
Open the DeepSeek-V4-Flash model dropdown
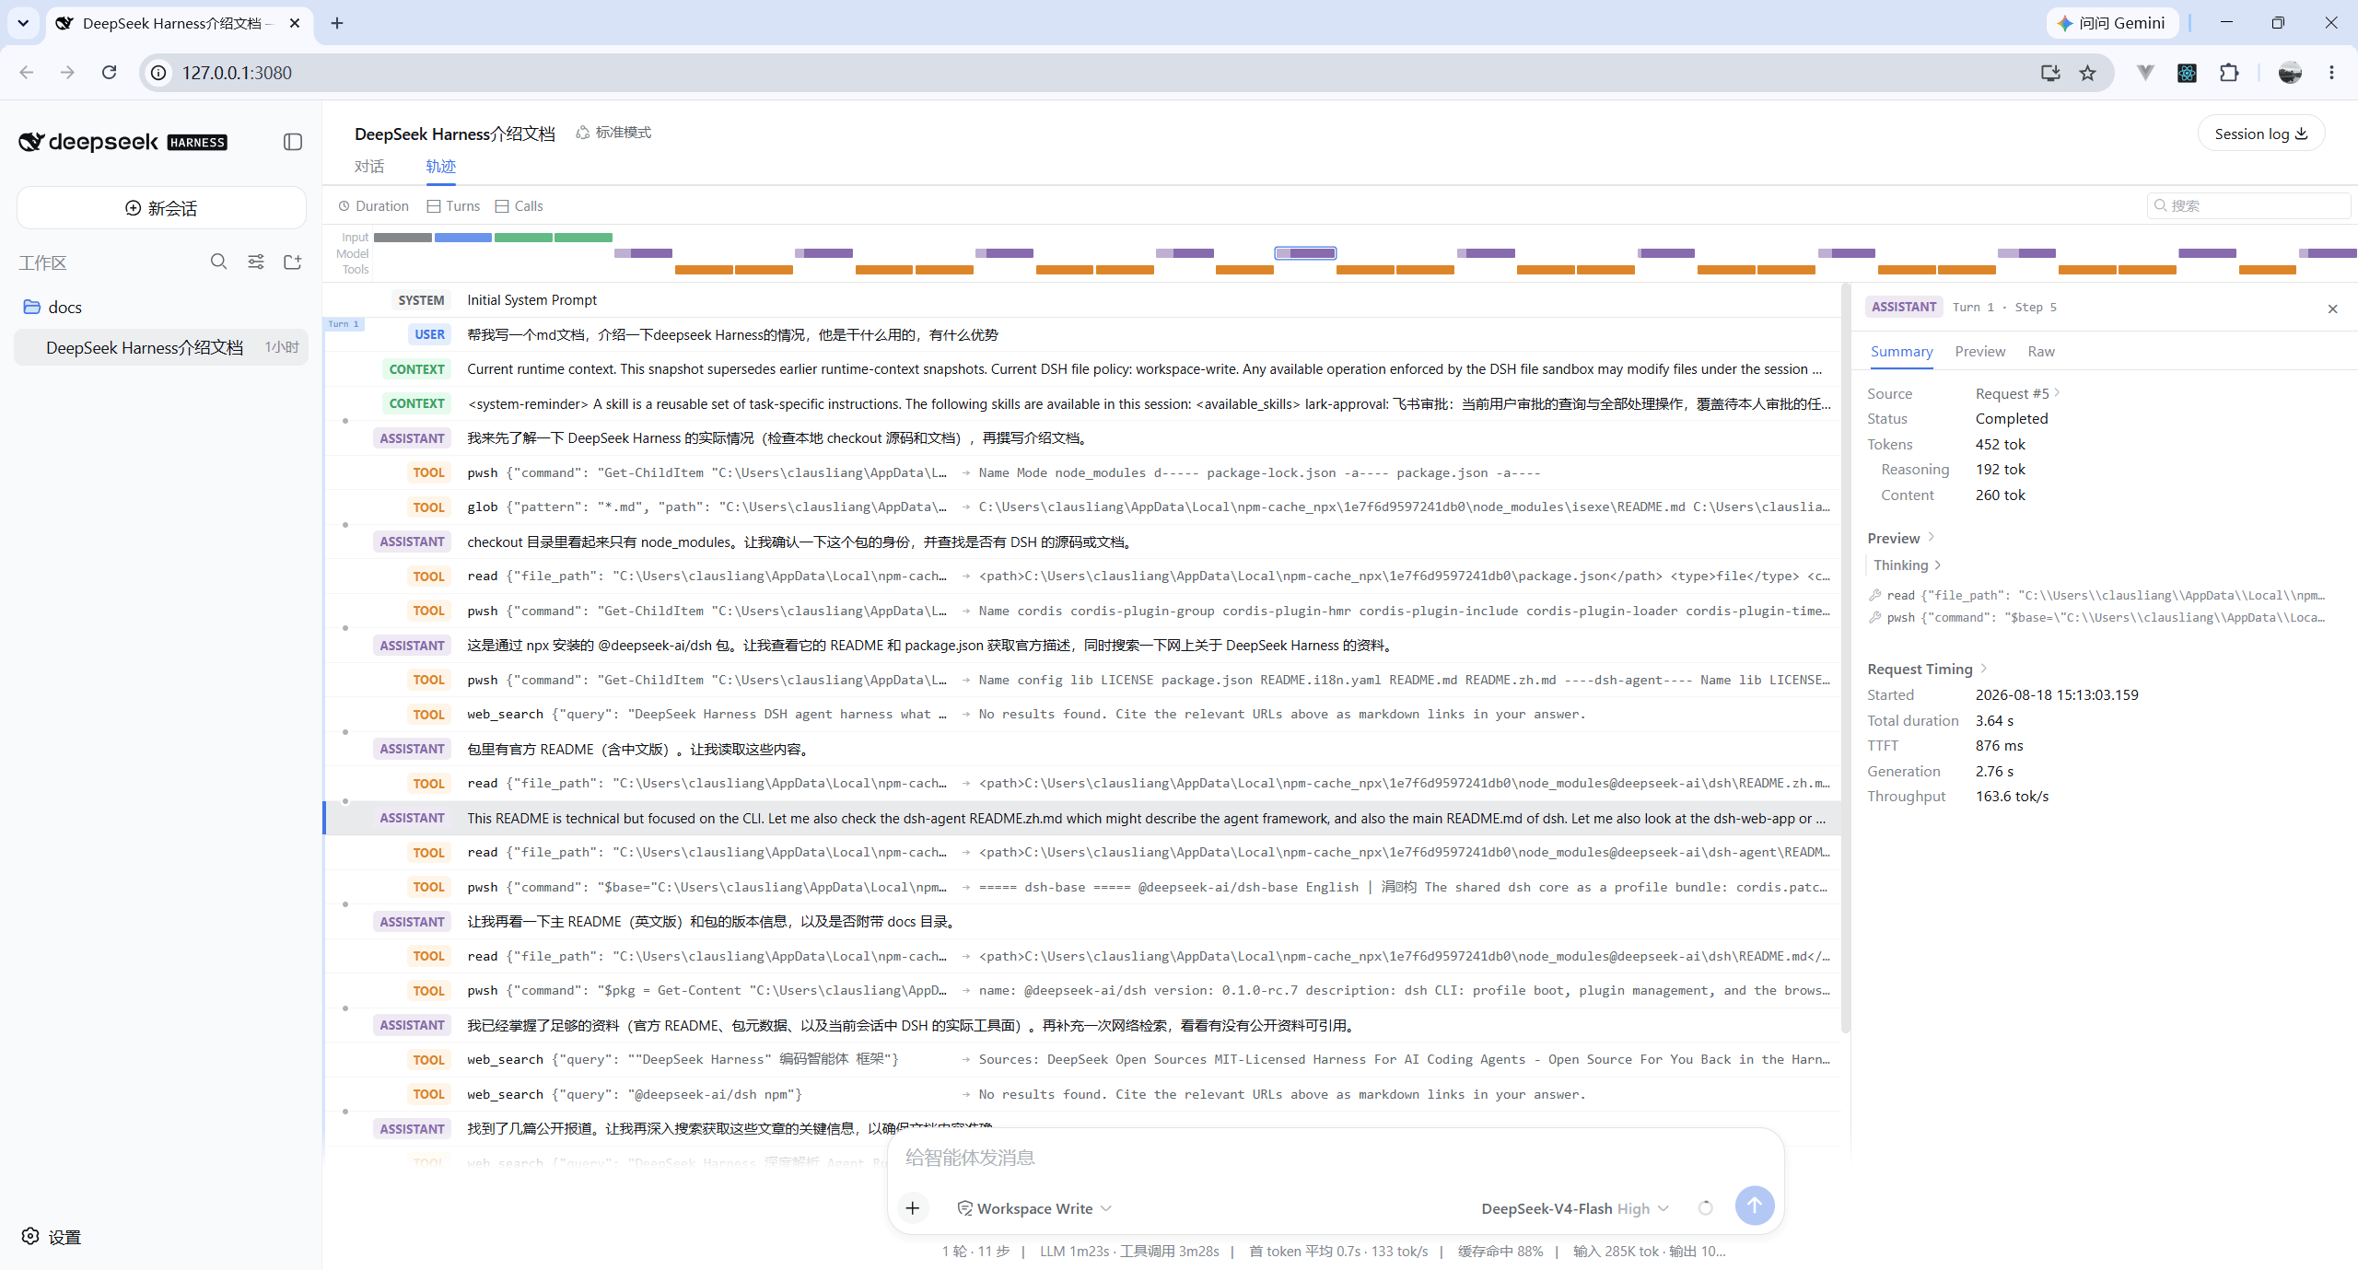coord(1575,1208)
